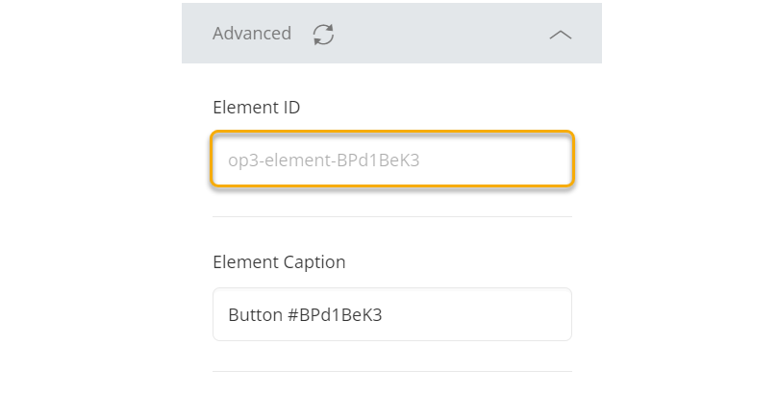The height and width of the screenshot is (395, 778).
Task: Click the Element ID label
Action: [x=257, y=108]
